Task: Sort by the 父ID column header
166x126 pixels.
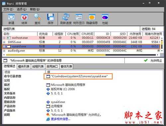Action: tap(119, 34)
